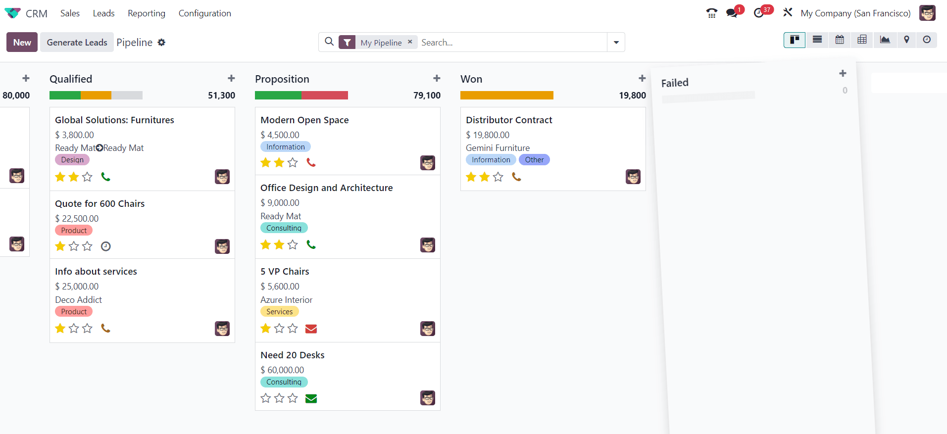This screenshot has width=947, height=434.
Task: Set third star priority on Distributor Contract
Action: pos(498,177)
